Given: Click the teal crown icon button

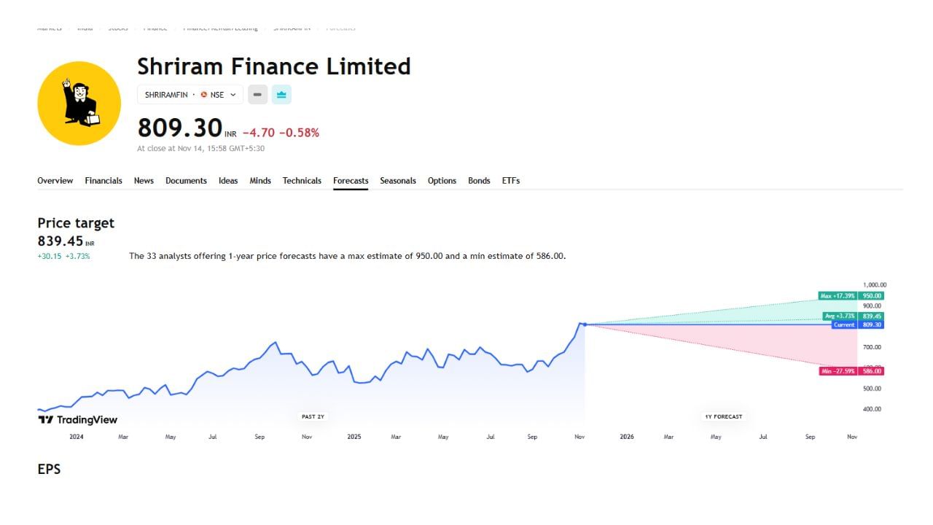Looking at the screenshot, I should point(281,95).
